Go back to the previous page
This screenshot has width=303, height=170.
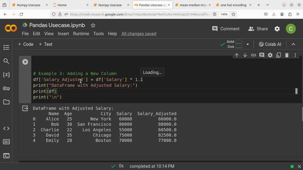coord(5,14)
